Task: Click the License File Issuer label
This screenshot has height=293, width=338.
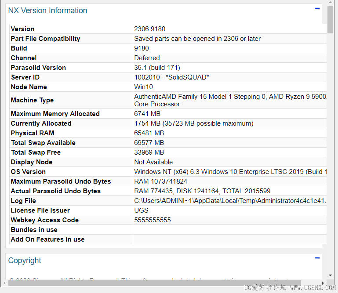Action: 40,210
